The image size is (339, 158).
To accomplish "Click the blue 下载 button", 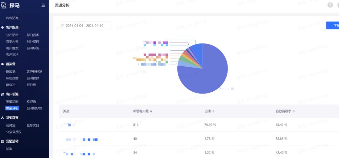I will pyautogui.click(x=333, y=26).
